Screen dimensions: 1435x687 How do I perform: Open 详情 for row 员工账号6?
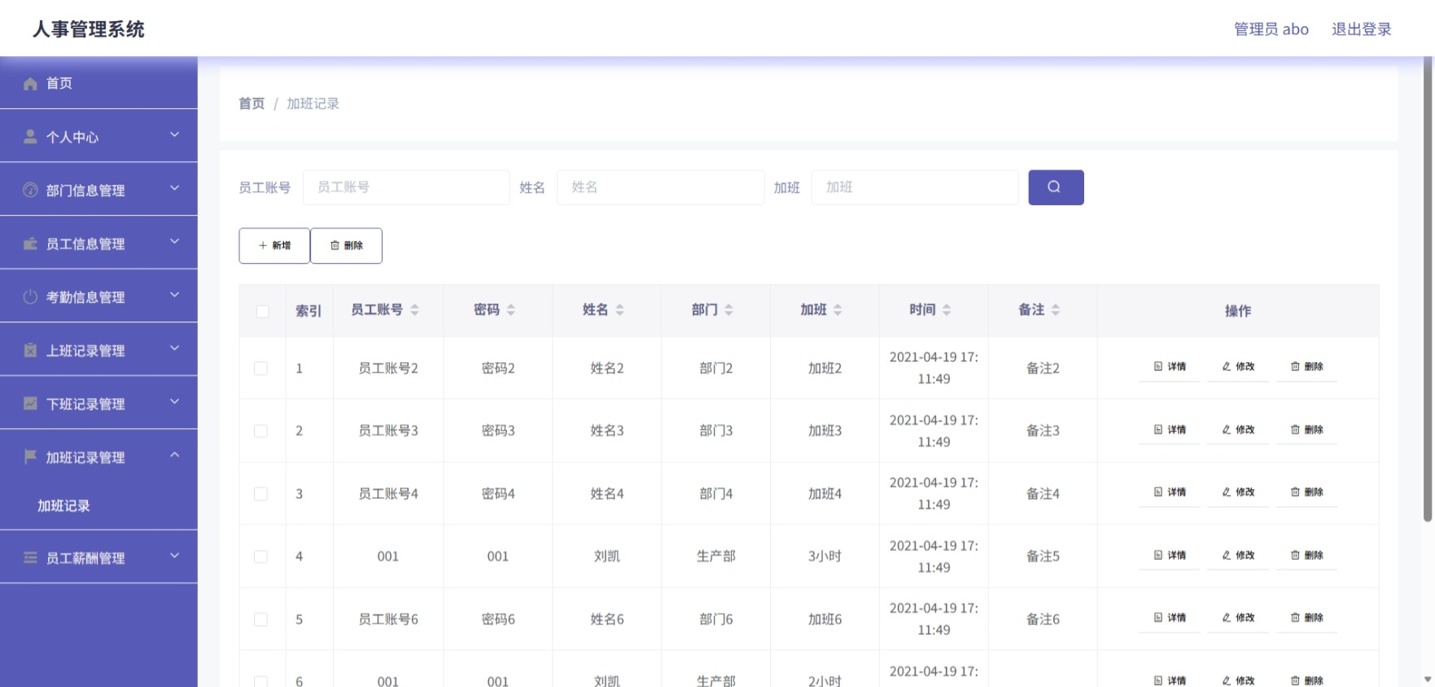pyautogui.click(x=1170, y=618)
